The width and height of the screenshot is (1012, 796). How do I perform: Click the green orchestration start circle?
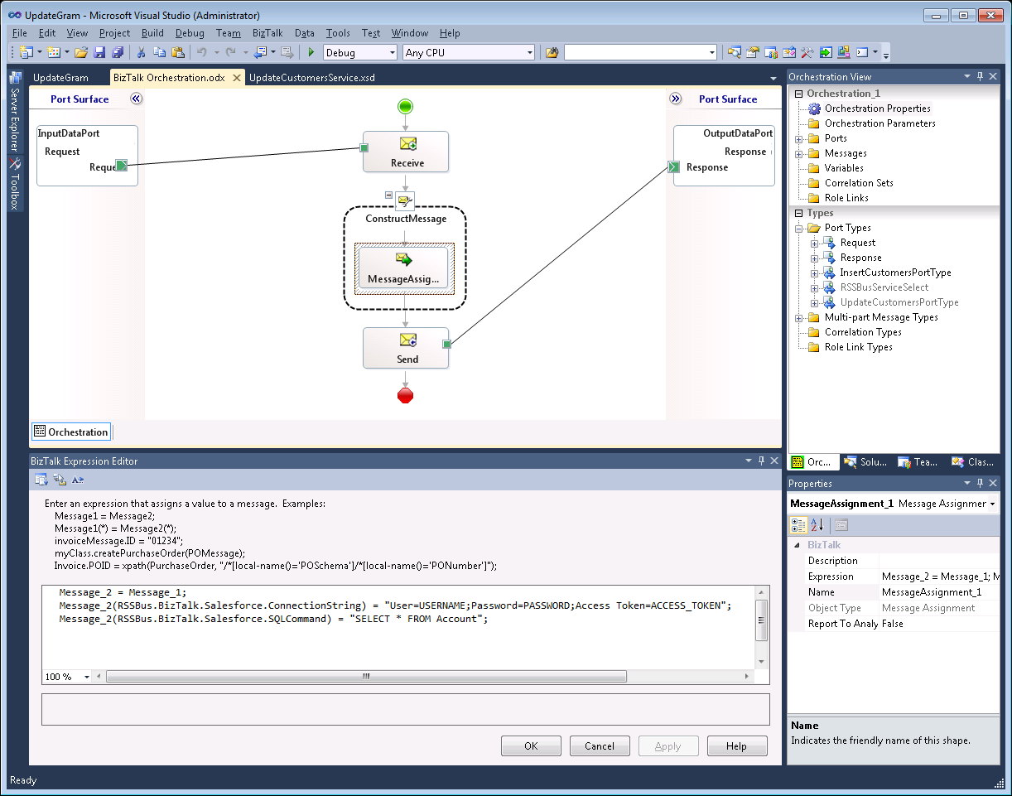pyautogui.click(x=405, y=106)
